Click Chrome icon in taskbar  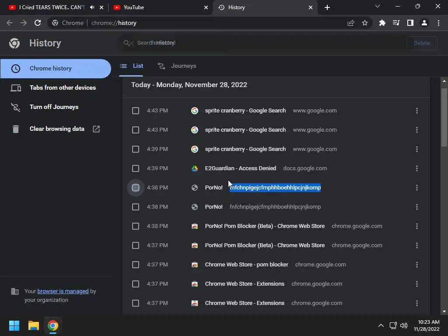coord(53,325)
